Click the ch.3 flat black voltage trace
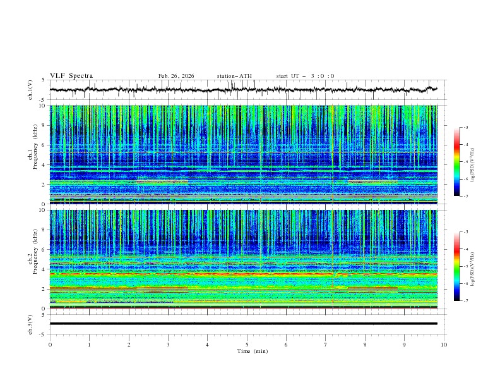Image resolution: width=500 pixels, height=387 pixels. (243, 324)
